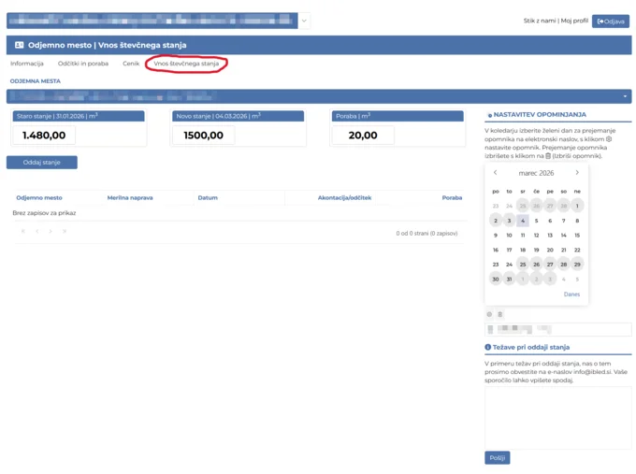
Task: Expand the top account selector dropdown
Action: tap(304, 21)
